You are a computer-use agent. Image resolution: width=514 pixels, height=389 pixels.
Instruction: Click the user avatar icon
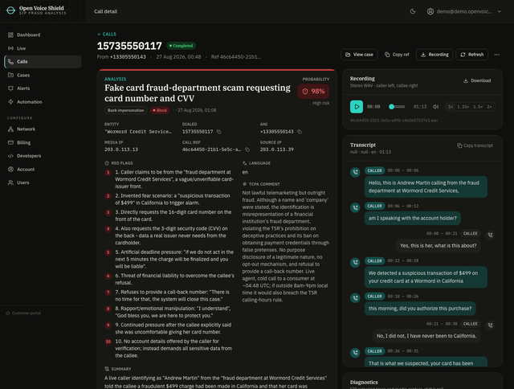click(430, 11)
